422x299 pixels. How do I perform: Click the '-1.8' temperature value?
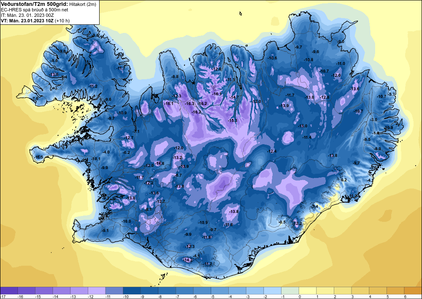tap(376, 133)
